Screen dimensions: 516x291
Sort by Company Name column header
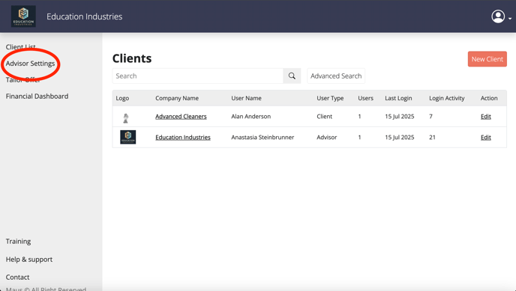point(177,98)
